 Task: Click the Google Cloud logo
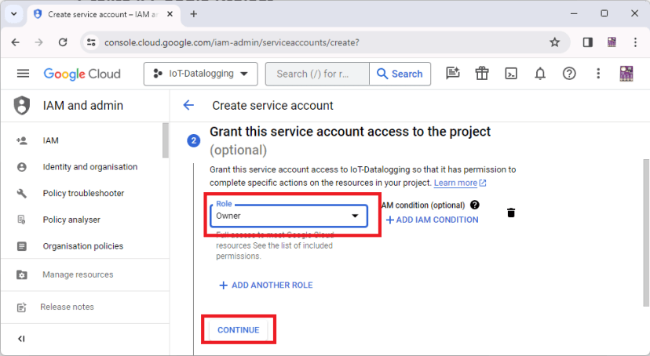click(82, 74)
